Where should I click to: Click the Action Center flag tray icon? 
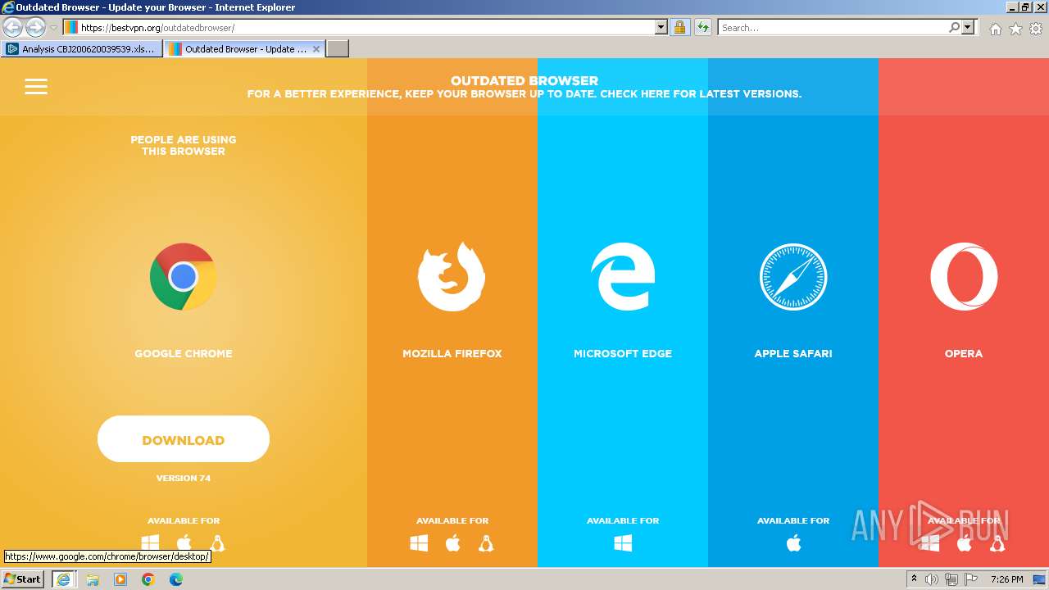[971, 579]
